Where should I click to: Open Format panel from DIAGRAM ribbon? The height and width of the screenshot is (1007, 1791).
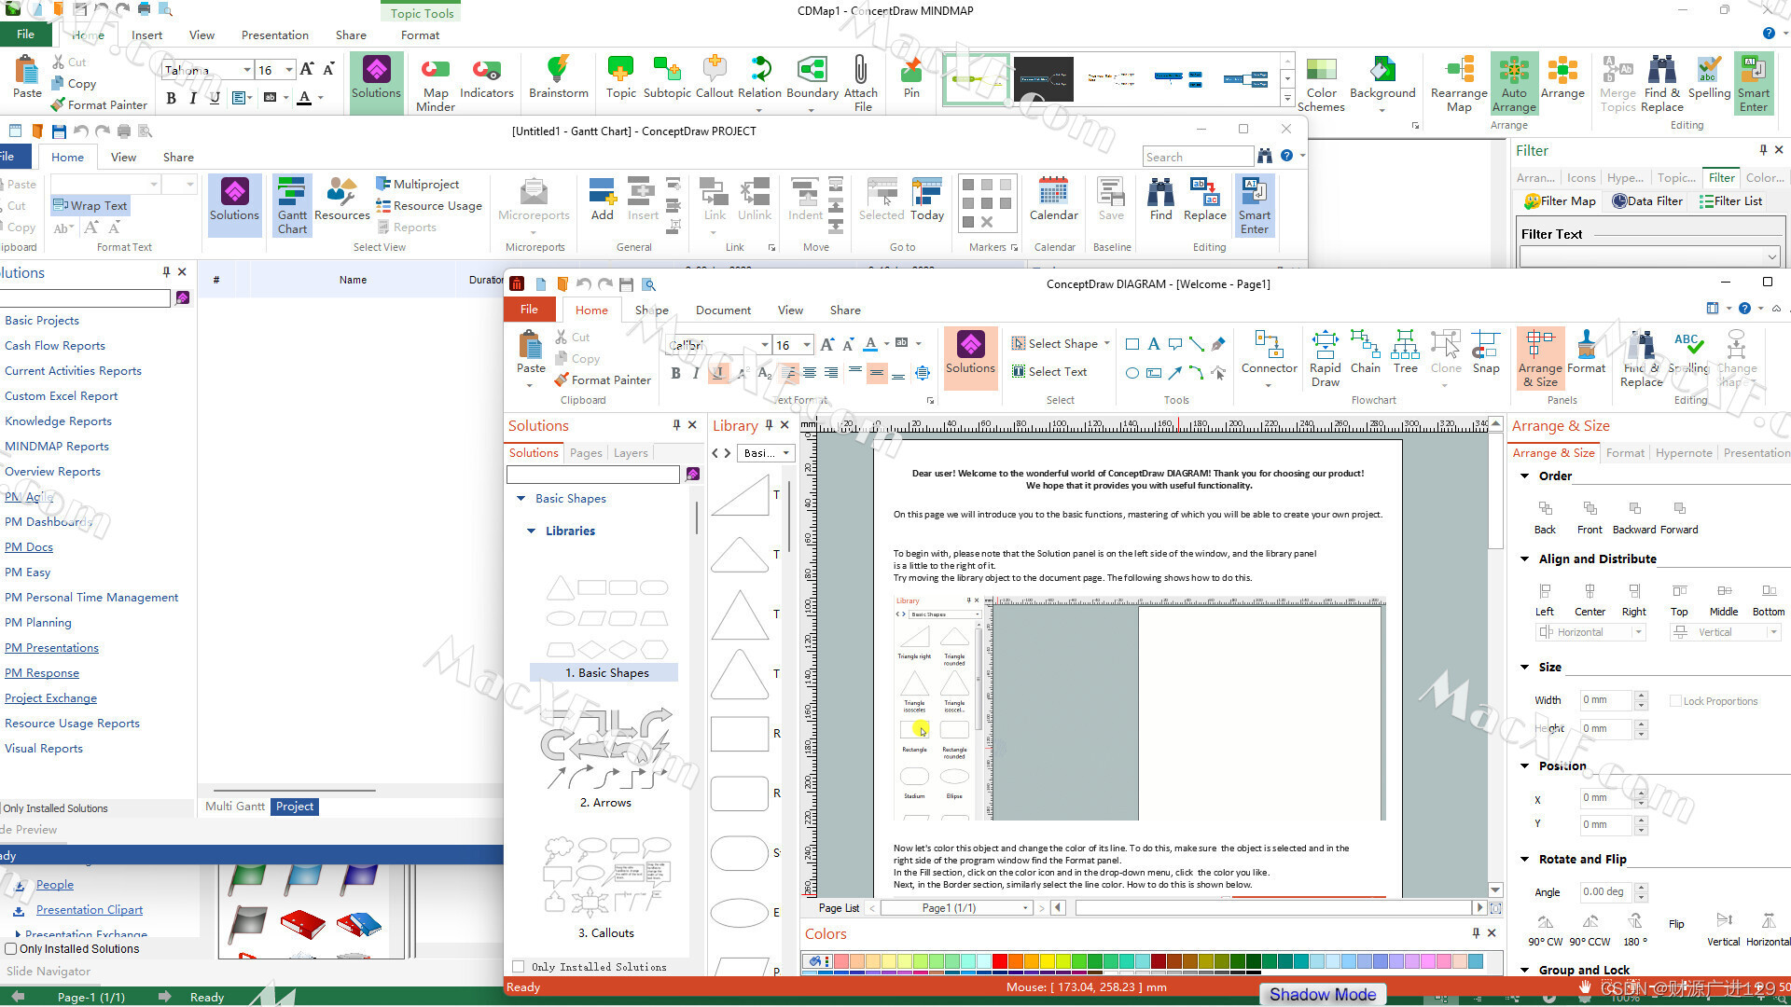pyautogui.click(x=1586, y=352)
